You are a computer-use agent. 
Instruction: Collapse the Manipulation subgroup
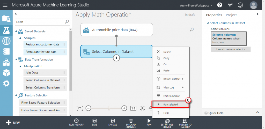click(x=20, y=66)
